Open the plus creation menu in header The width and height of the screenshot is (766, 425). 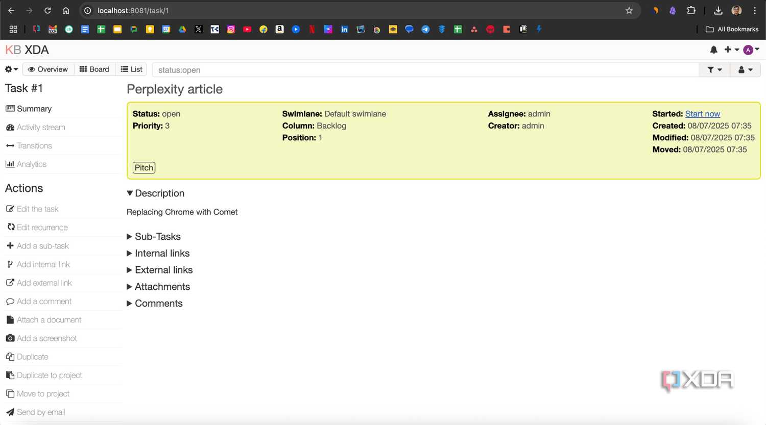click(732, 49)
